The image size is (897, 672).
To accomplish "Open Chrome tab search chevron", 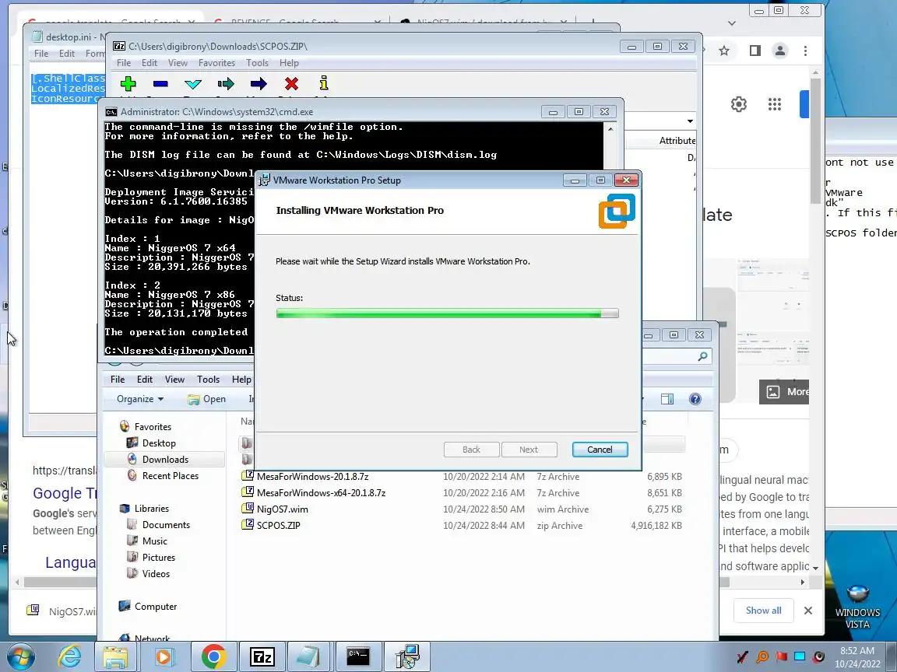I will pos(732,23).
